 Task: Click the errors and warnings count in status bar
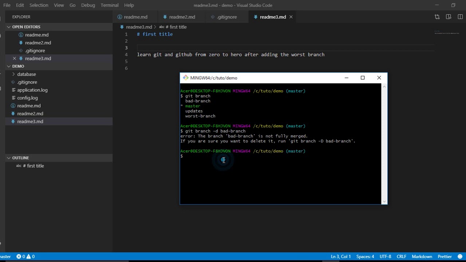[25, 257]
